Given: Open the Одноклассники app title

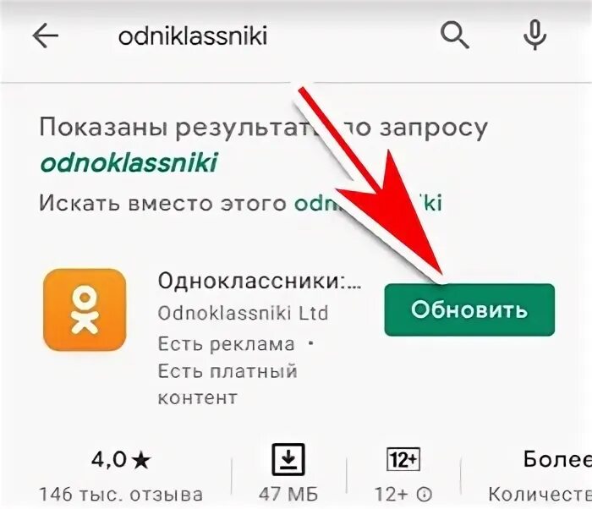Looking at the screenshot, I should (260, 281).
